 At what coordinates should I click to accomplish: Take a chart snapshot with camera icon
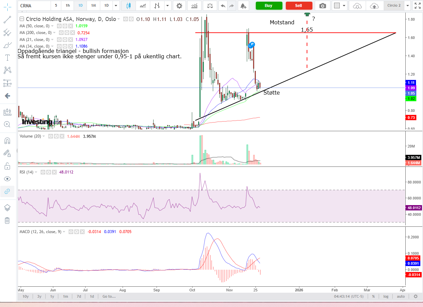322,6
